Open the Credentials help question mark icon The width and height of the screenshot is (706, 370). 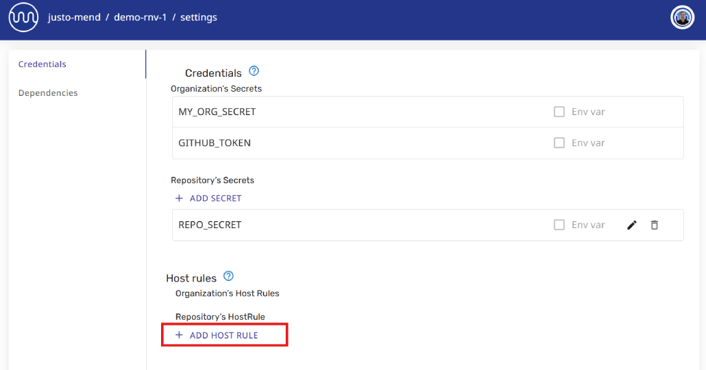pyautogui.click(x=254, y=71)
